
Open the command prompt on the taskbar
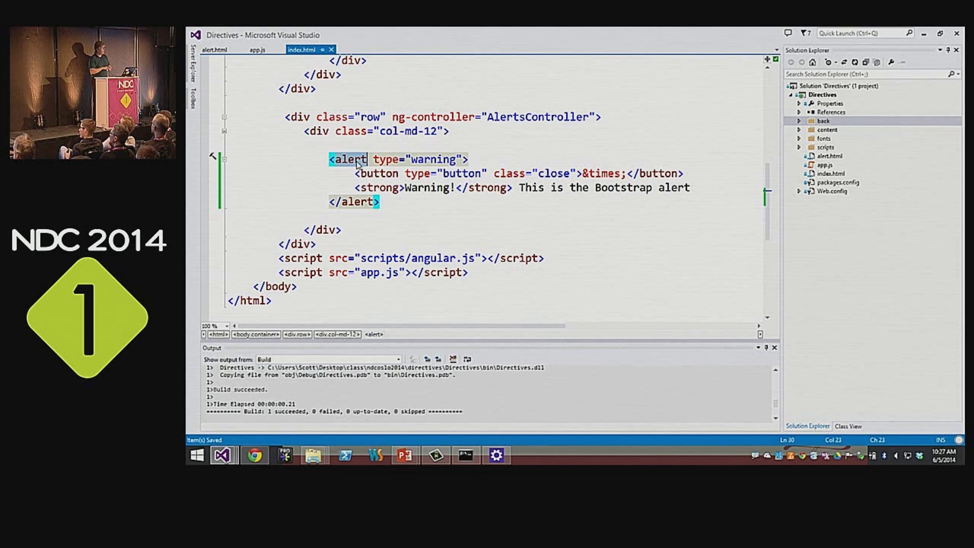[x=466, y=455]
